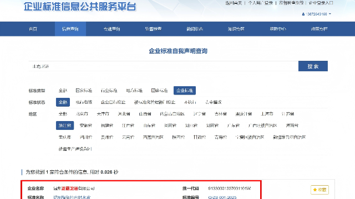
Task: Filter region by 广东省
Action: pos(233,125)
